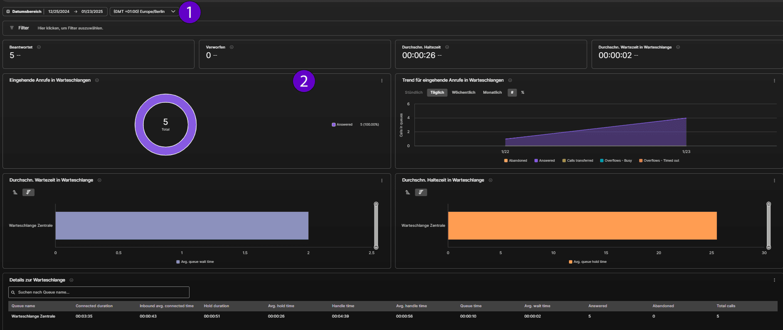
Task: Click info icon next to Durchschn. Haltezeit card
Action: click(x=447, y=47)
